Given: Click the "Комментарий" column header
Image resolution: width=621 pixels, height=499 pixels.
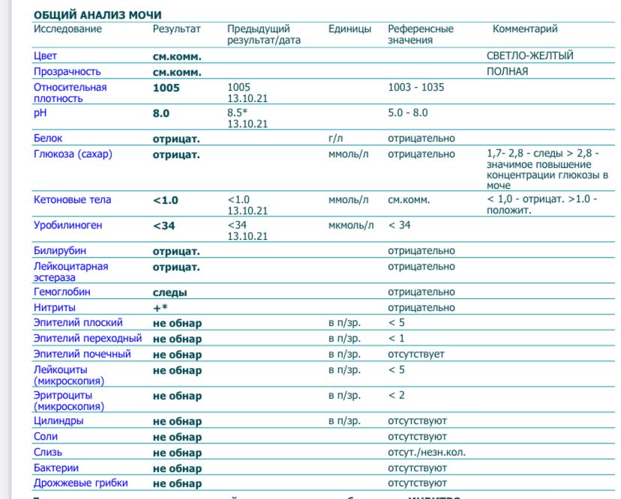Looking at the screenshot, I should [x=525, y=29].
